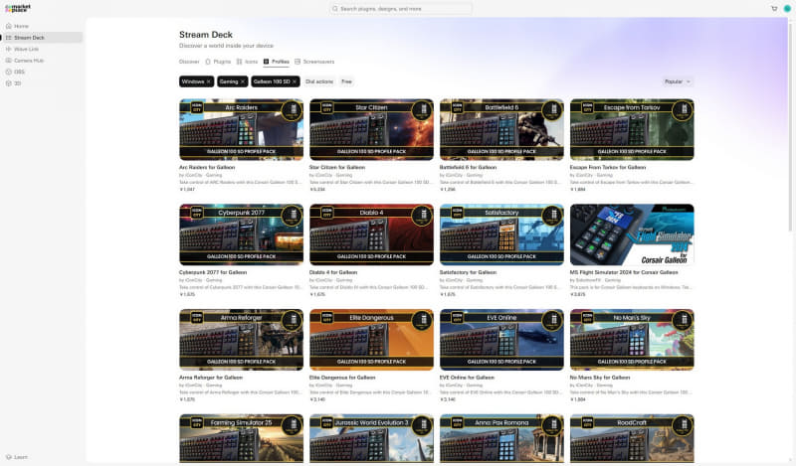
Task: Switch to the Screensavers tab
Action: [314, 62]
